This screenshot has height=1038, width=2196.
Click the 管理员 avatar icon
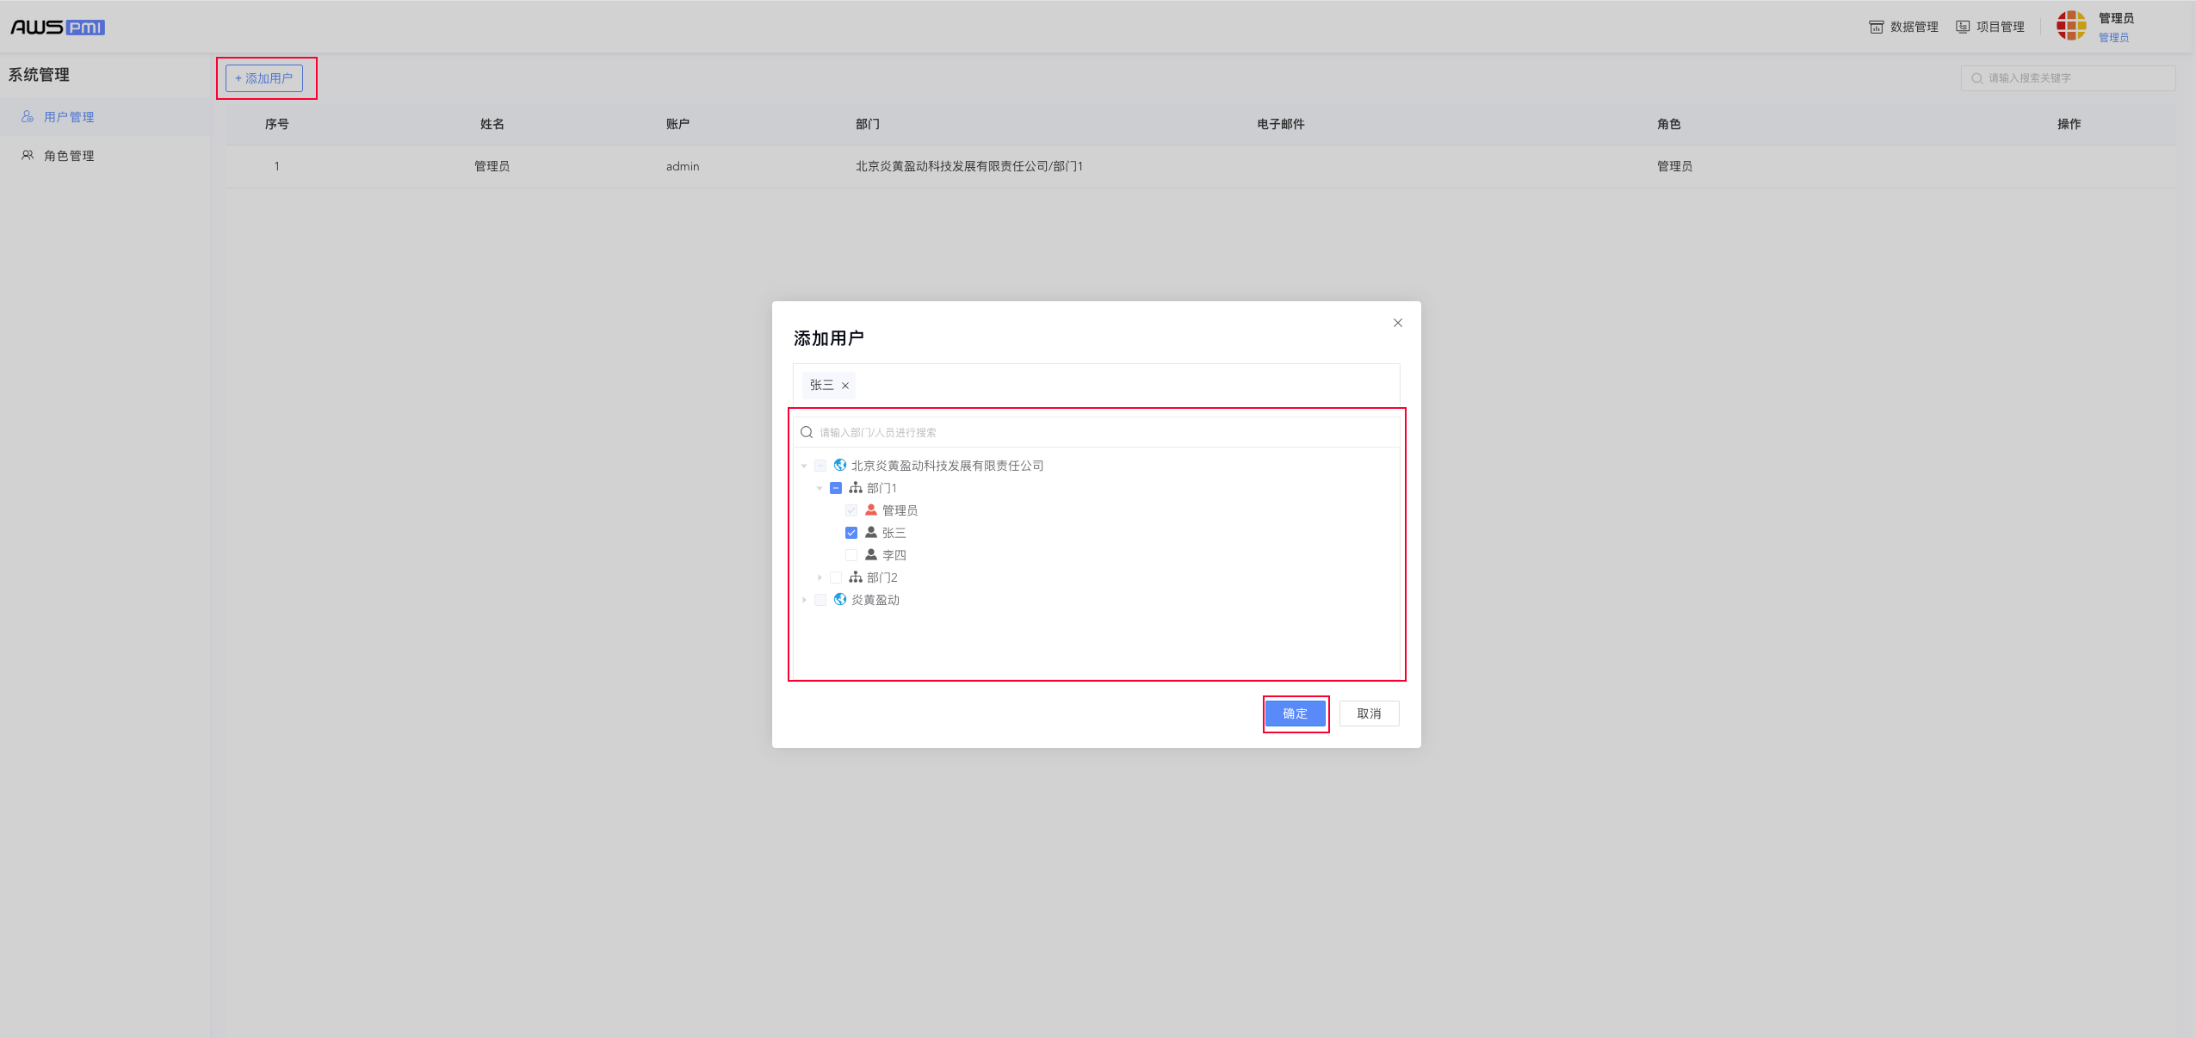tap(2071, 26)
